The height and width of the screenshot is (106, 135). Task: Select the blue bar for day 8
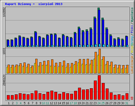point(36,39)
